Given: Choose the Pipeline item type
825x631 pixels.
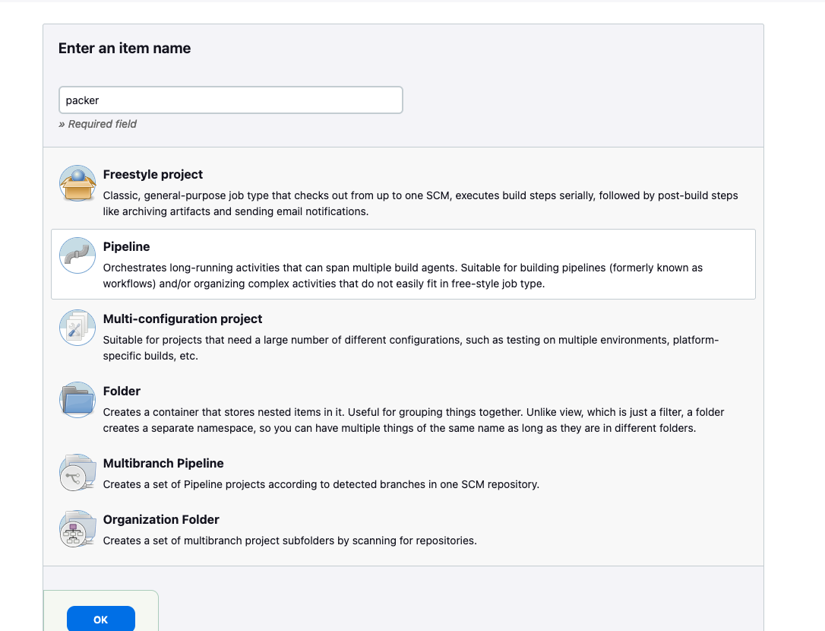Looking at the screenshot, I should click(x=403, y=262).
